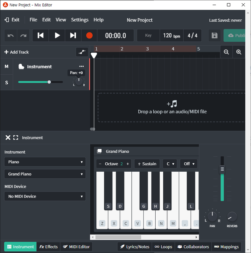Open the Off scale mode dropdown
The width and height of the screenshot is (251, 253).
[189, 164]
